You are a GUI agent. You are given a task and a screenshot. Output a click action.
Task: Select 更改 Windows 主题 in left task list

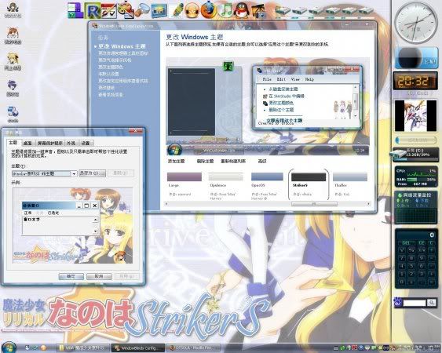(x=122, y=46)
